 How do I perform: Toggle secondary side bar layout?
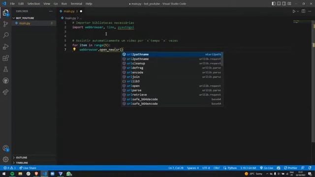pyautogui.click(x=284, y=3)
